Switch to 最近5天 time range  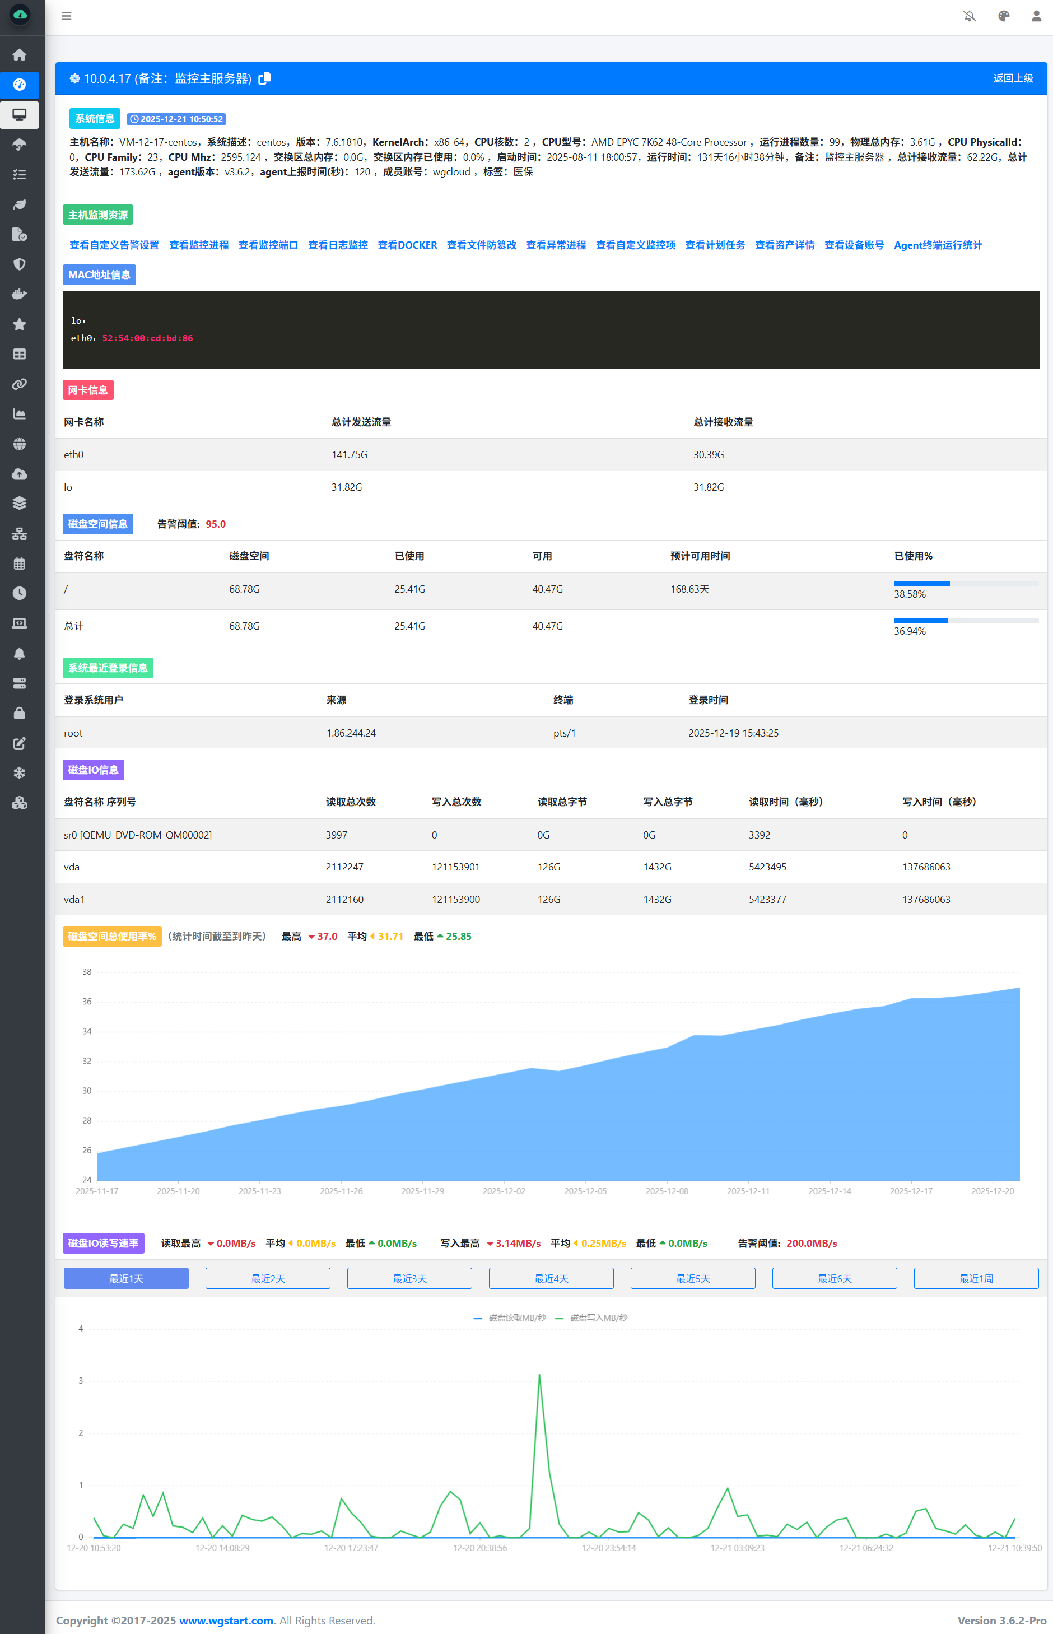pyautogui.click(x=693, y=1278)
